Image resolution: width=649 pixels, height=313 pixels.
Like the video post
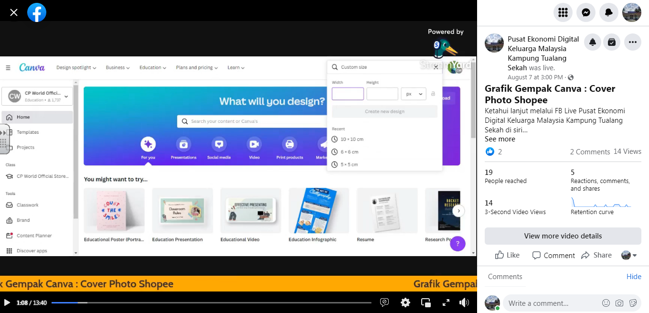click(x=507, y=255)
